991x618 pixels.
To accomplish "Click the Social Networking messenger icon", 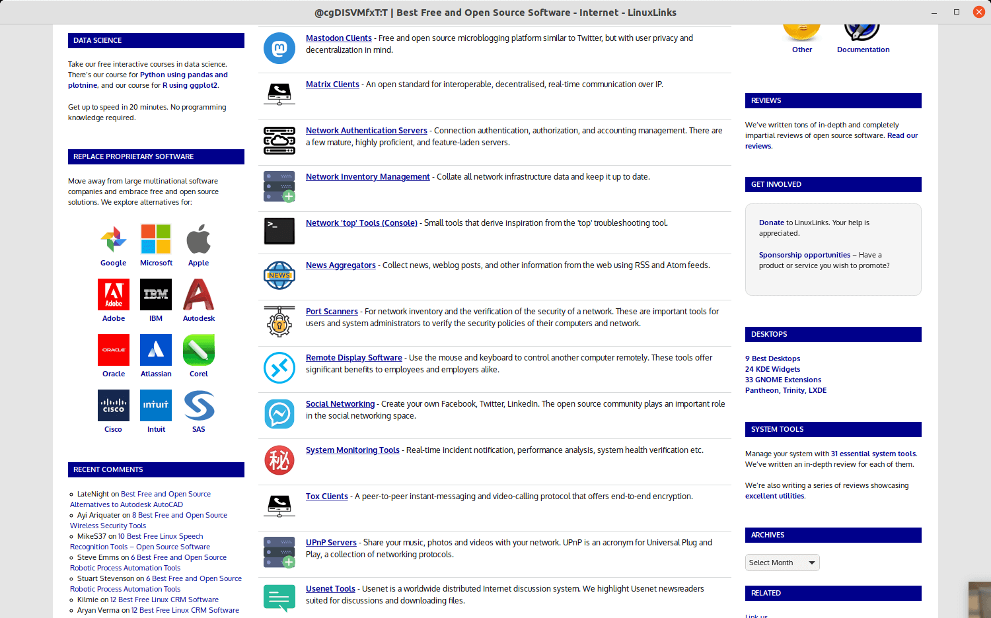I will click(279, 414).
